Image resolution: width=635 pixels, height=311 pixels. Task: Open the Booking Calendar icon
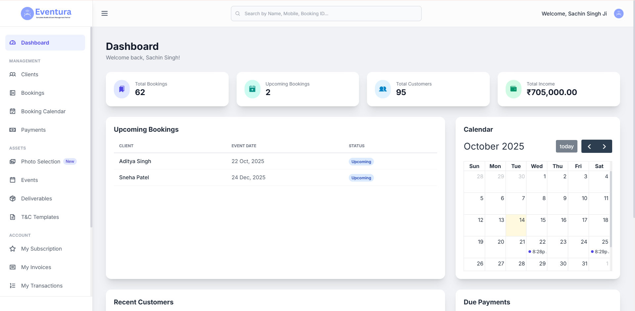[13, 111]
